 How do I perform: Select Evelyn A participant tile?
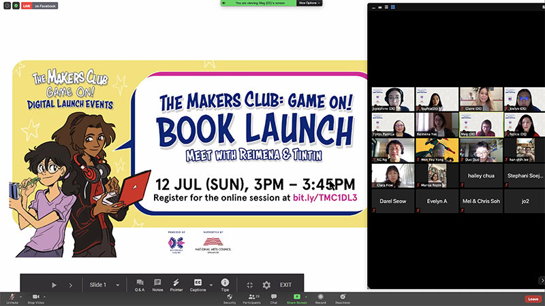point(437,201)
